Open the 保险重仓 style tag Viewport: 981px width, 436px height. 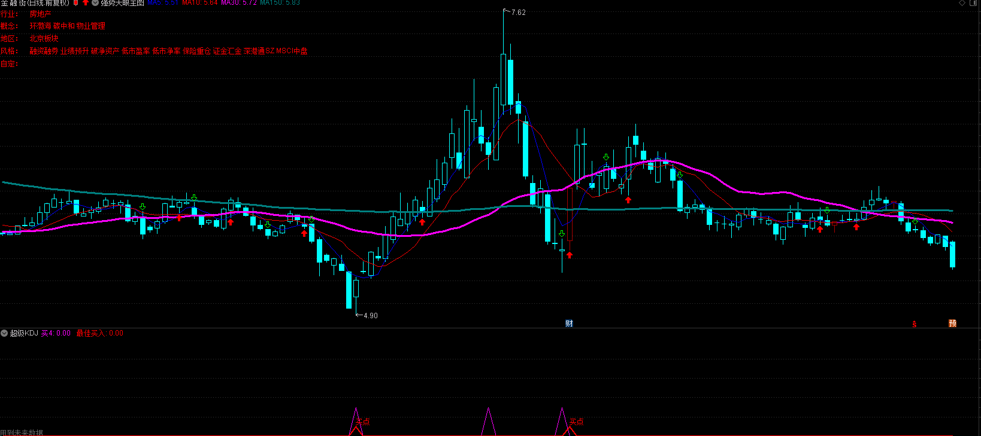(197, 51)
